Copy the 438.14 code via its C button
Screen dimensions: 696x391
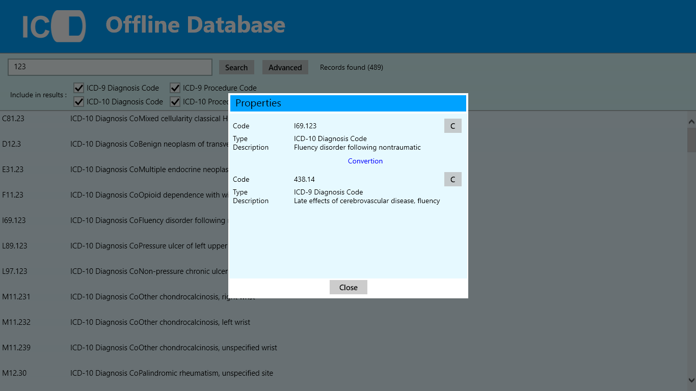pyautogui.click(x=452, y=179)
